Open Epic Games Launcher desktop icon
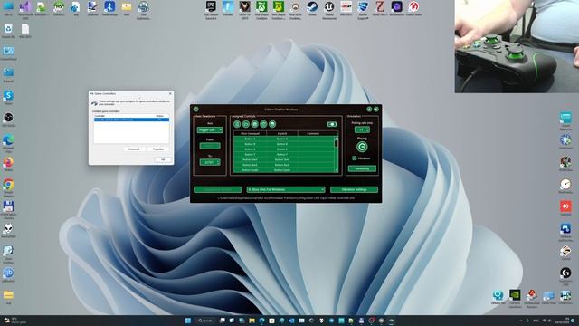 pos(211,10)
